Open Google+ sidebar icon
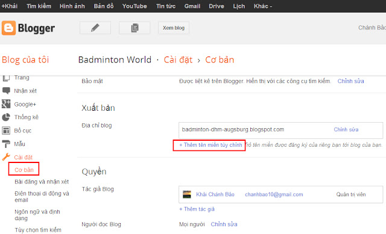386x234 pixels. 6,104
